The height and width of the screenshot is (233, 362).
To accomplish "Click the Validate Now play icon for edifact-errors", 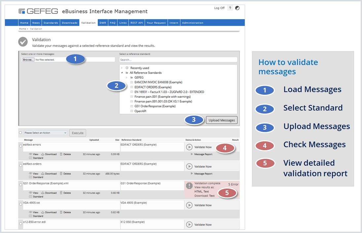I will click(x=189, y=148).
